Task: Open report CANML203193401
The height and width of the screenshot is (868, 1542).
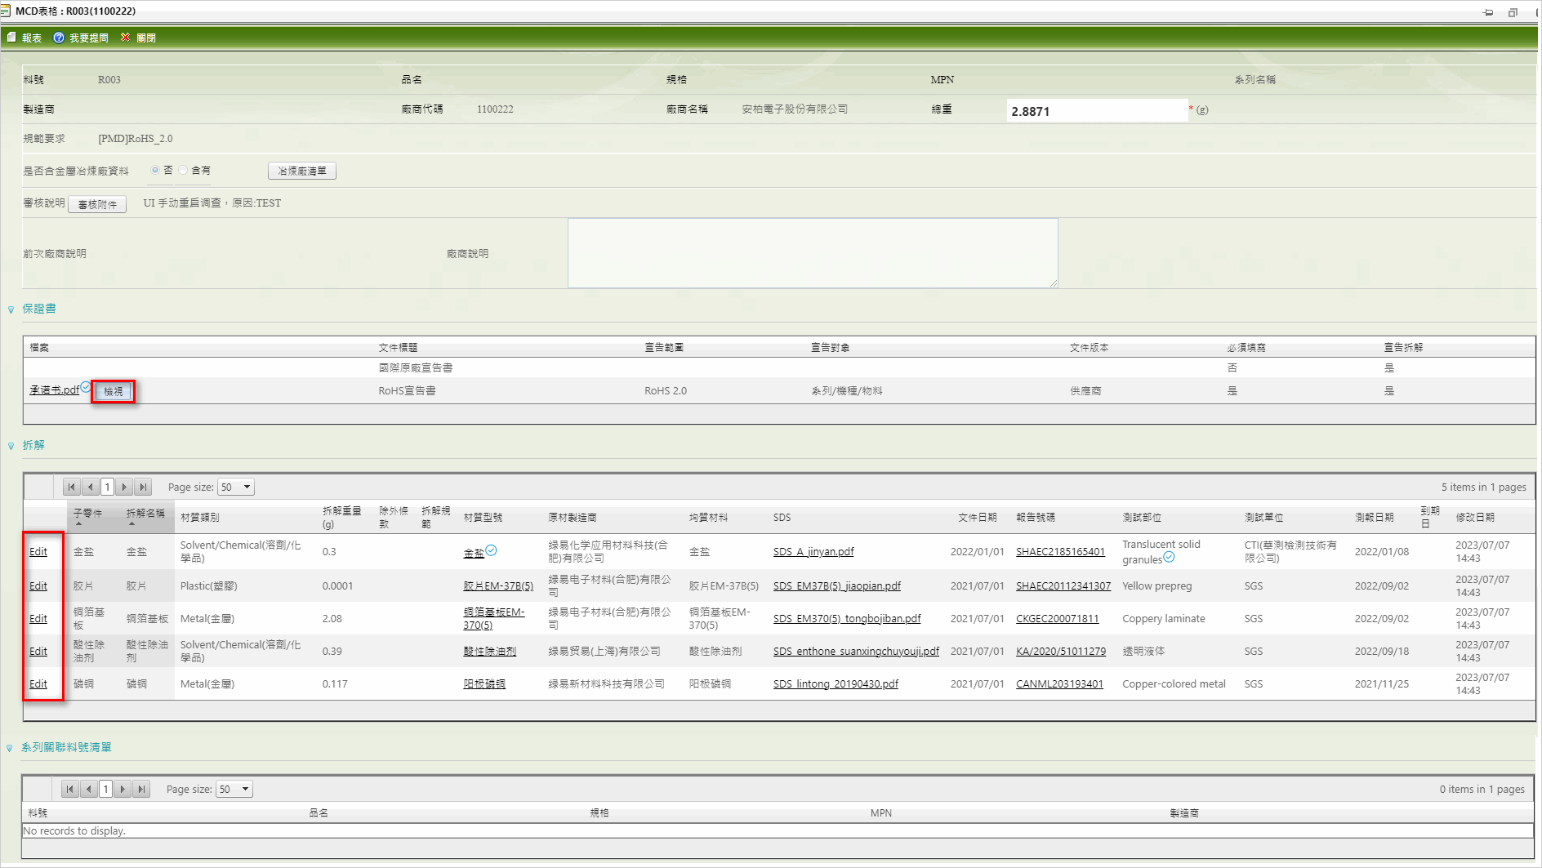Action: point(1059,684)
